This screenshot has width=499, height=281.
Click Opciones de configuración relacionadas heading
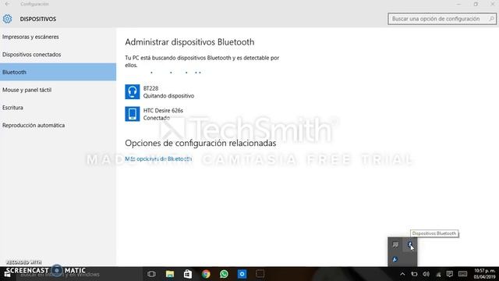200,144
